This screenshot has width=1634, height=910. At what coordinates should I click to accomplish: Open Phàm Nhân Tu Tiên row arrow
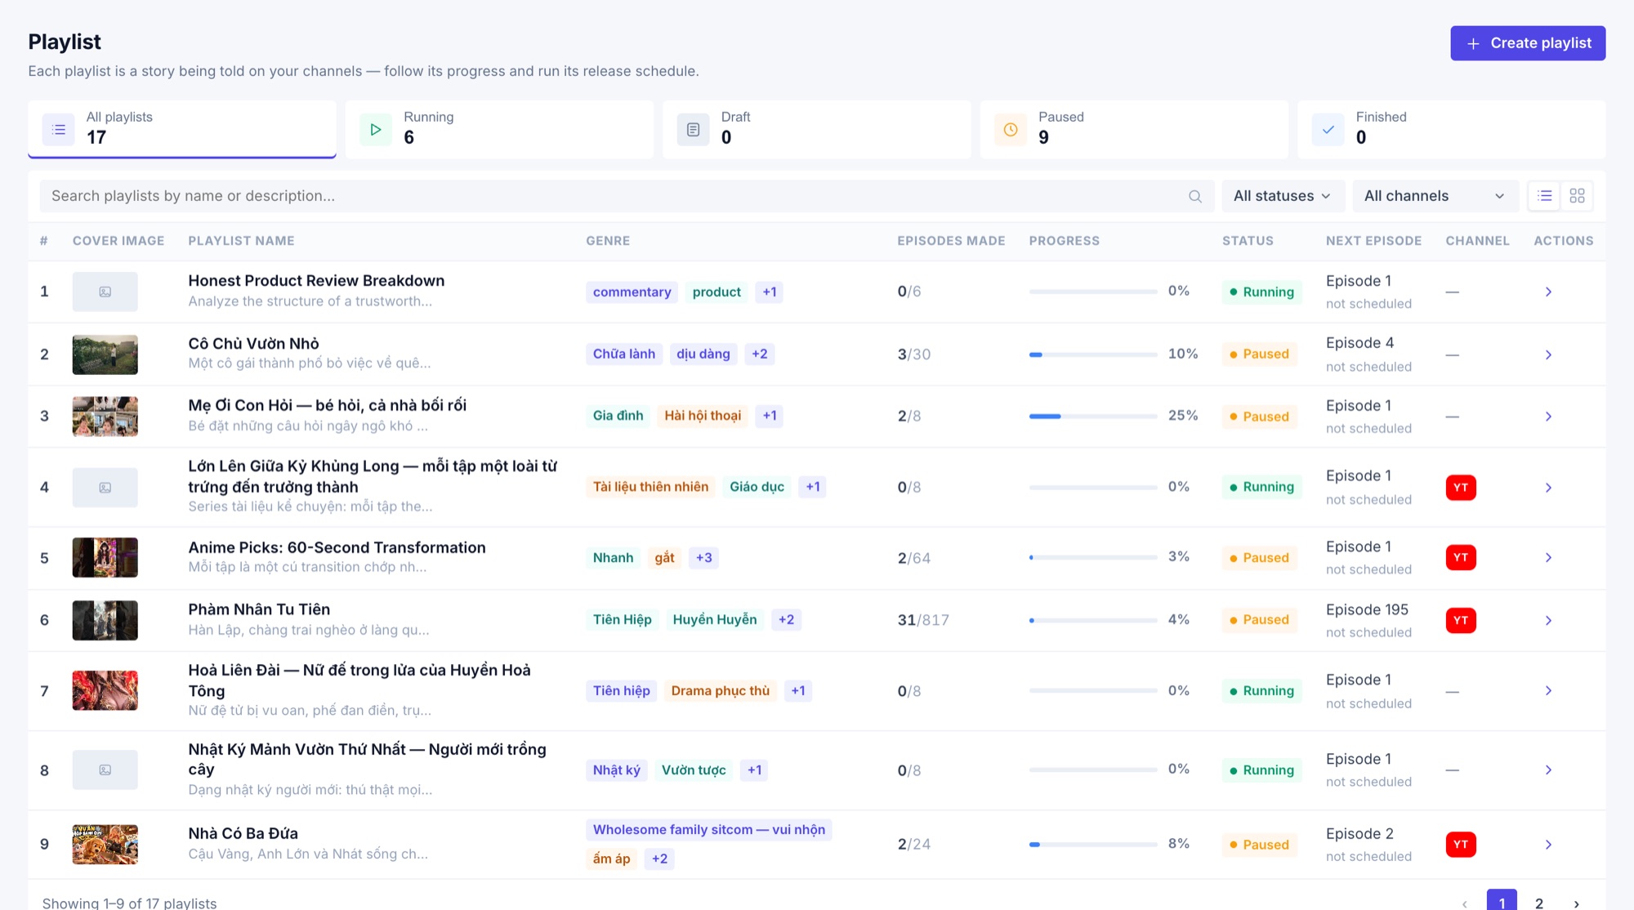click(x=1548, y=621)
